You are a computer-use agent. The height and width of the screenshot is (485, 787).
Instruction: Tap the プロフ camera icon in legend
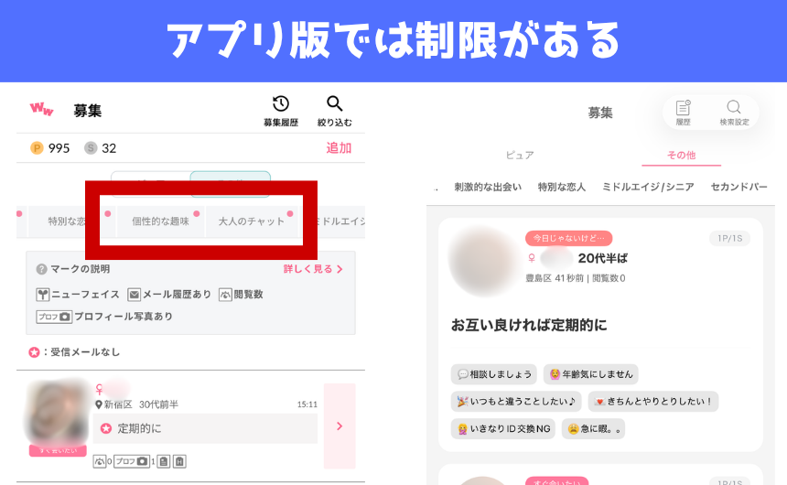[x=54, y=317]
